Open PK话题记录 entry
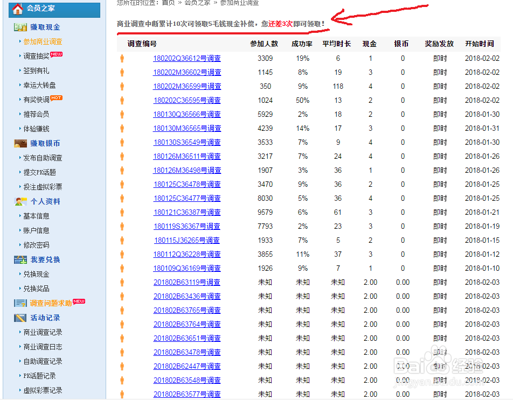This screenshot has height=400, width=513. (39, 376)
